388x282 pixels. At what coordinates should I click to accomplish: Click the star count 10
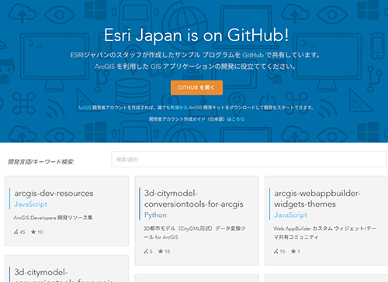40,232
